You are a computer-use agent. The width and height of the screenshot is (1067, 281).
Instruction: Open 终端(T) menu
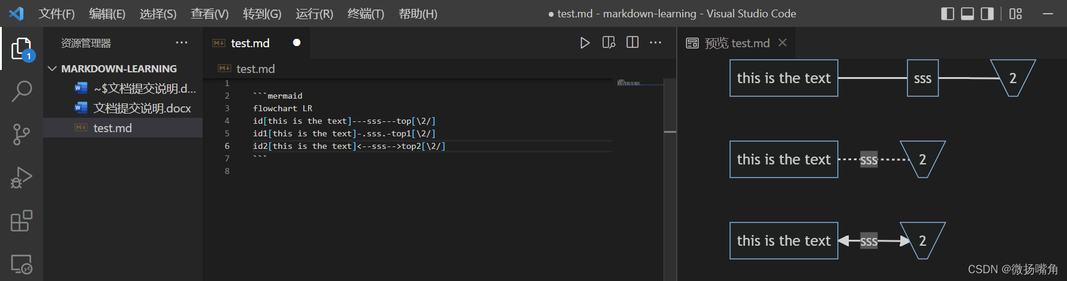click(x=366, y=13)
